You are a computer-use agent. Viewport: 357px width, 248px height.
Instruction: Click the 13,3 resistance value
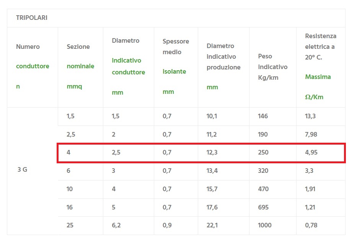pos(310,116)
